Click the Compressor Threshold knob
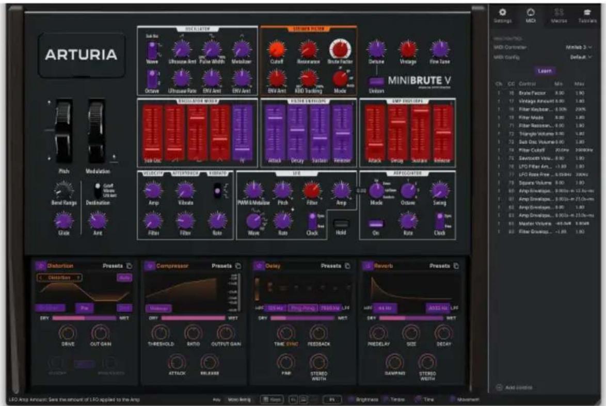Viewport: 606px width, 406px height. point(161,333)
